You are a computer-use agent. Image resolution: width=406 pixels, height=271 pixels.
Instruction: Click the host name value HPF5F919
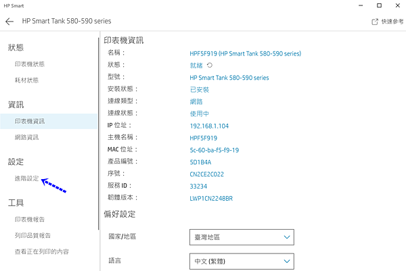(x=203, y=138)
